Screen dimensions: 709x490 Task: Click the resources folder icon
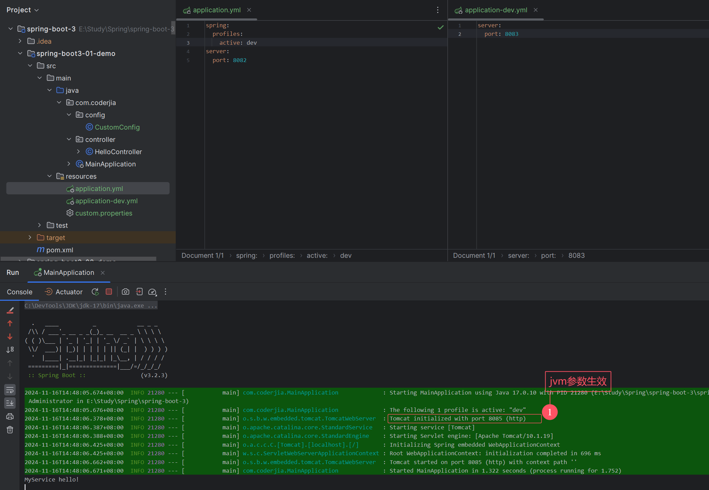point(60,176)
